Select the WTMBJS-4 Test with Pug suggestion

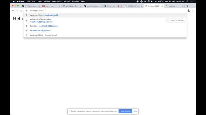[x=105, y=20]
